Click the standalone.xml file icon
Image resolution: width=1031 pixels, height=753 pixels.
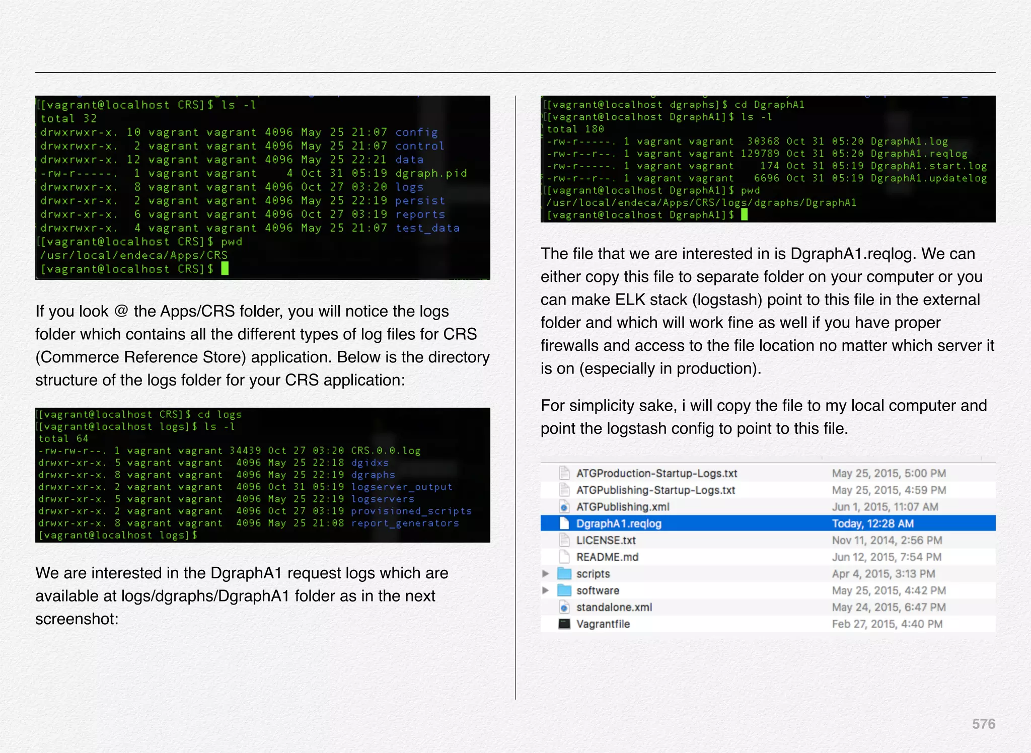564,607
